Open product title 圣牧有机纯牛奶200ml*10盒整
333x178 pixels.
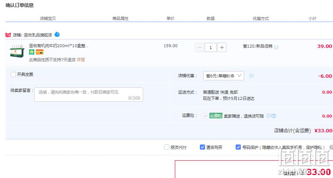(59, 46)
